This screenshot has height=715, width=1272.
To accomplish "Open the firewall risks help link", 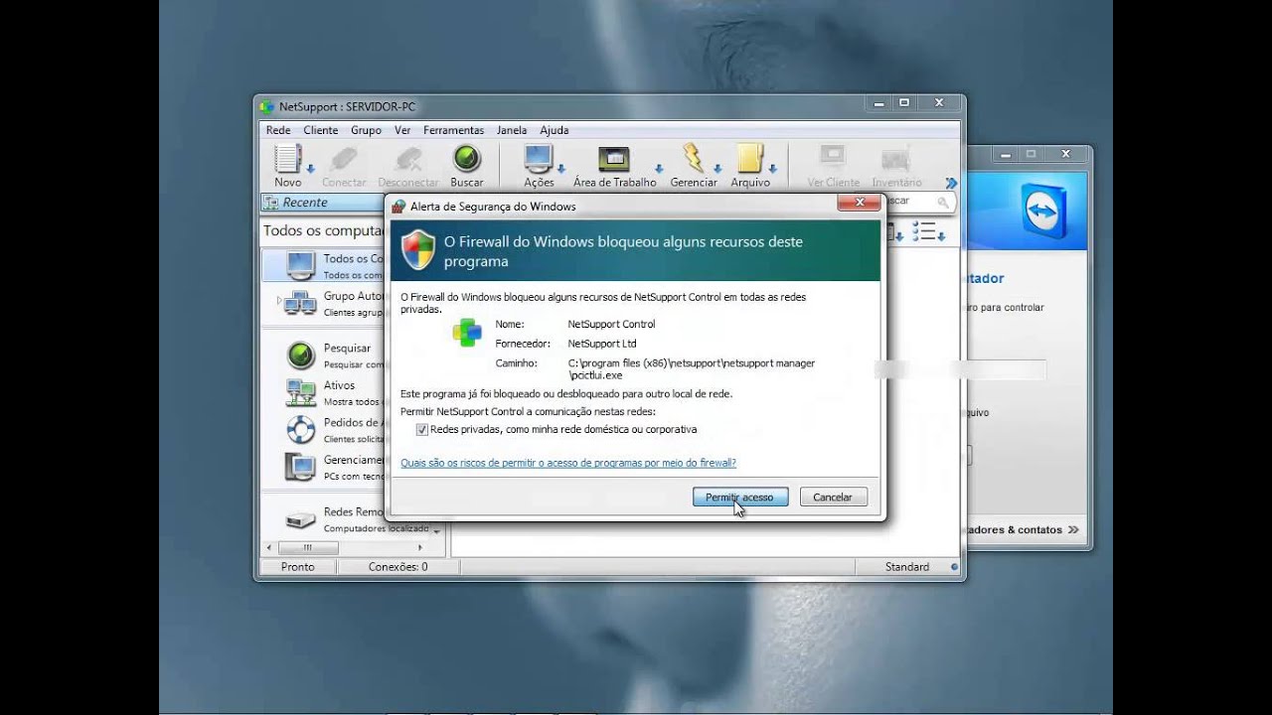I will (568, 463).
